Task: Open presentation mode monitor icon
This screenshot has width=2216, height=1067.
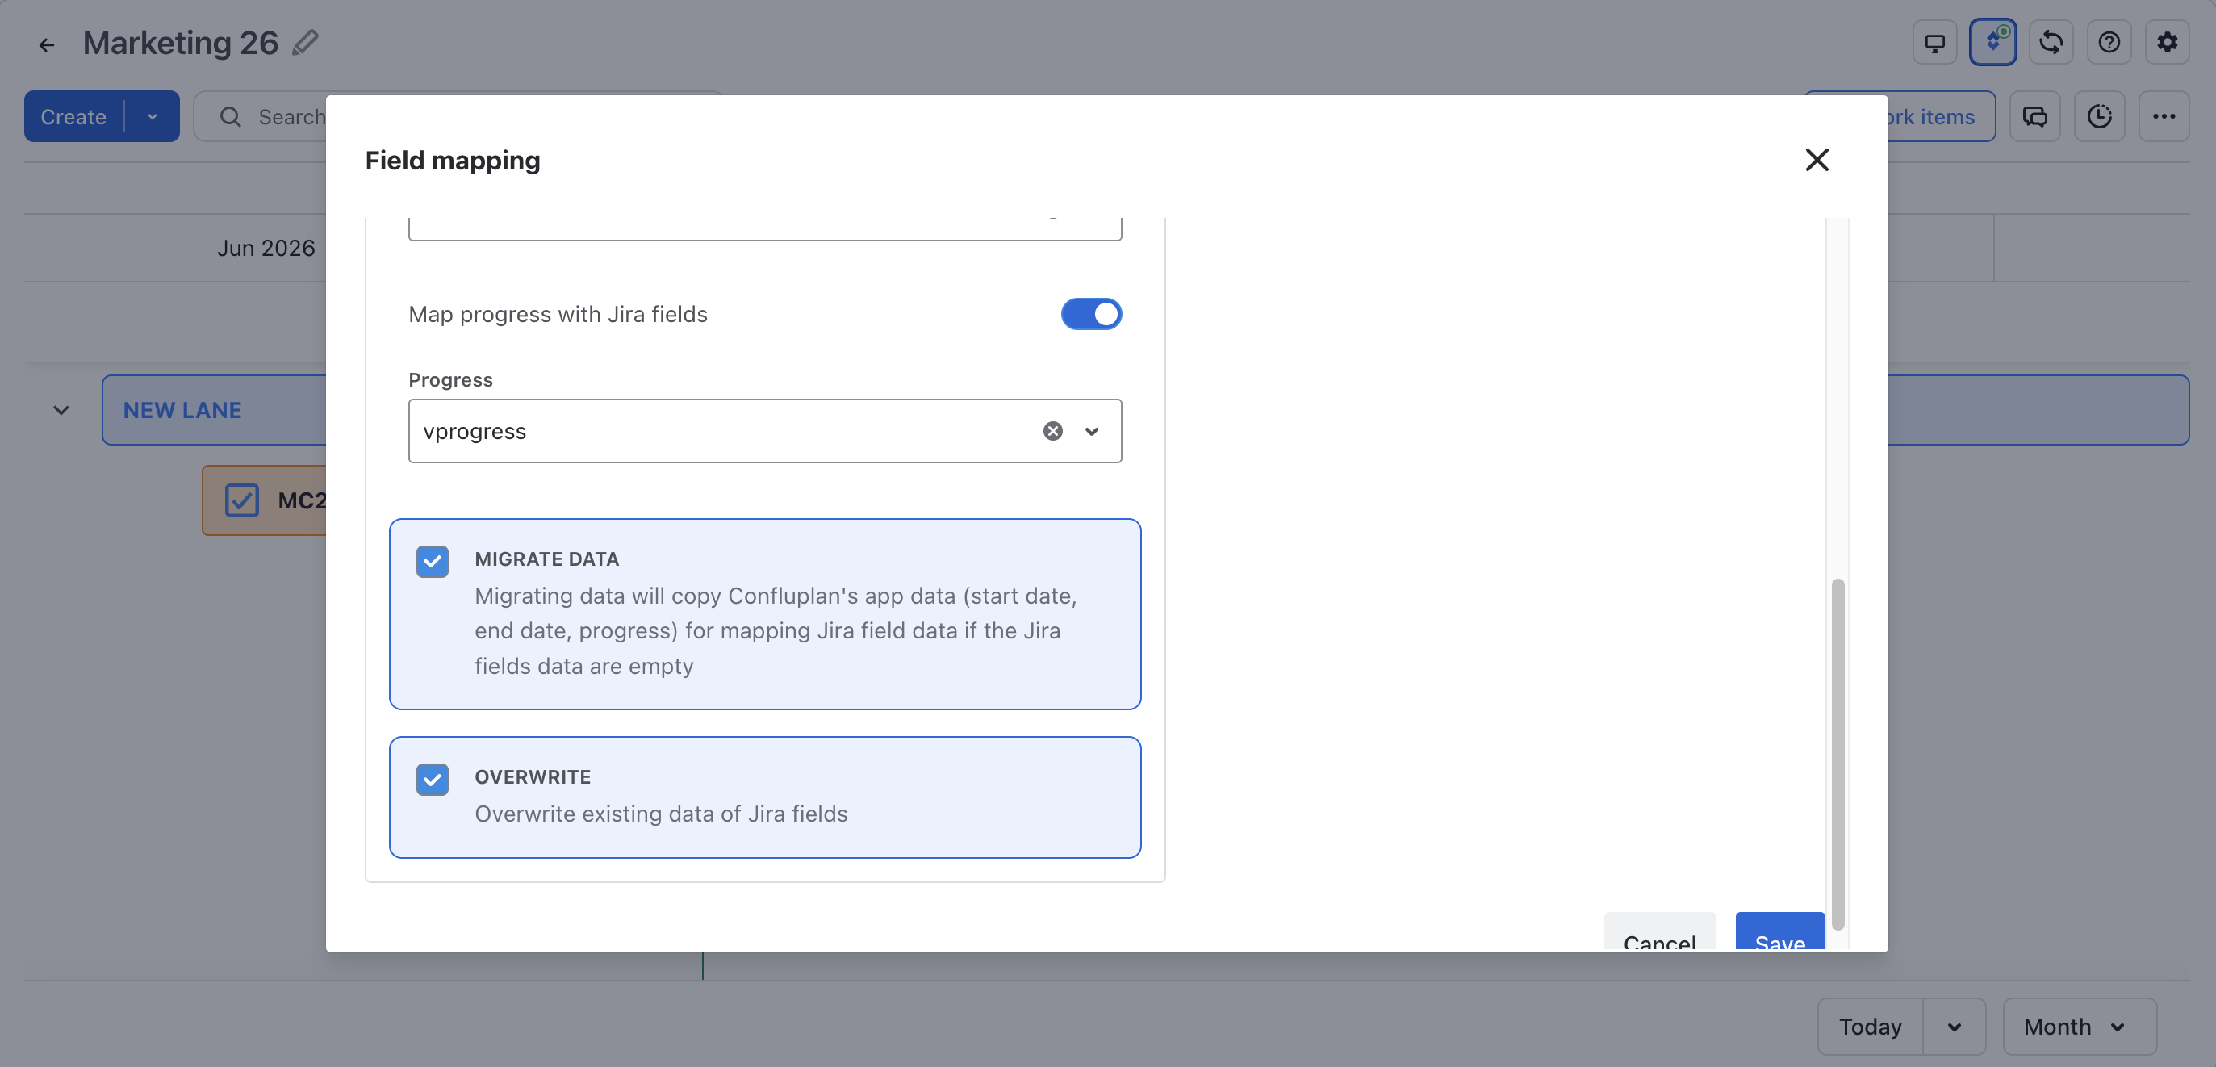Action: point(1934,42)
